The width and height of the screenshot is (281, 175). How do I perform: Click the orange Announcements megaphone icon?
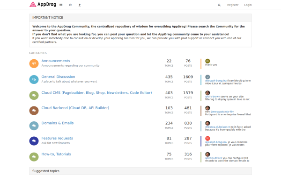tap(34, 63)
